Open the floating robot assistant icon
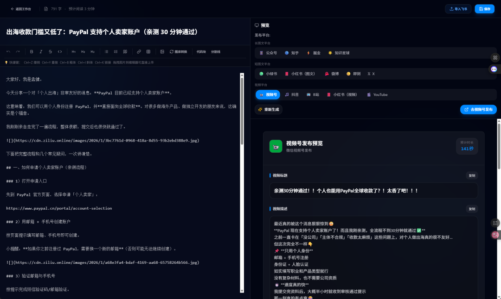This screenshot has height=299, width=501. [x=494, y=69]
